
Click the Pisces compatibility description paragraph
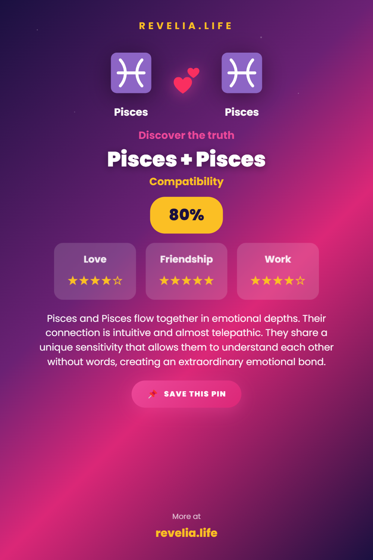tap(186, 340)
